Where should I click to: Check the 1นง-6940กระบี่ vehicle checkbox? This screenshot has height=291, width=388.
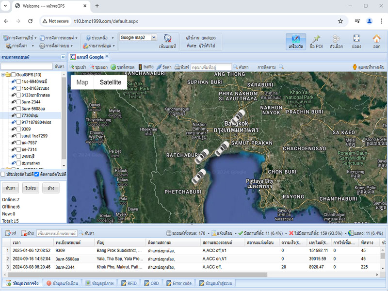point(18,81)
